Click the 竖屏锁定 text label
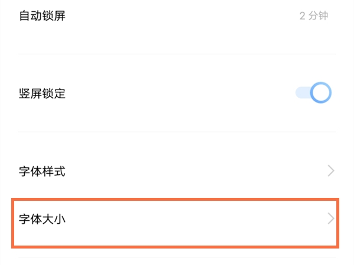 click(42, 94)
